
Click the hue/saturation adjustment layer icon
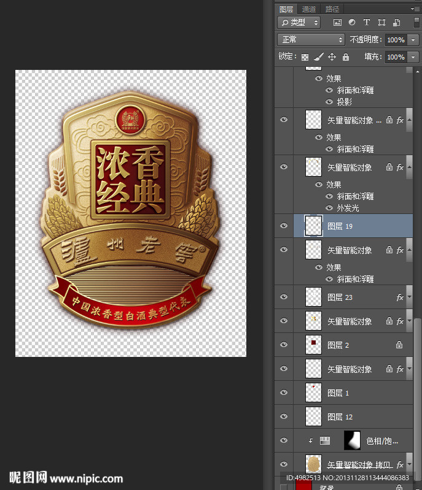325,440
